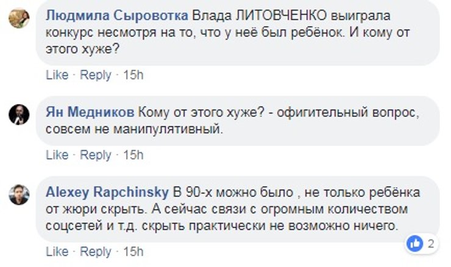Click Alexey Rapchinsky's profile avatar

[19, 195]
